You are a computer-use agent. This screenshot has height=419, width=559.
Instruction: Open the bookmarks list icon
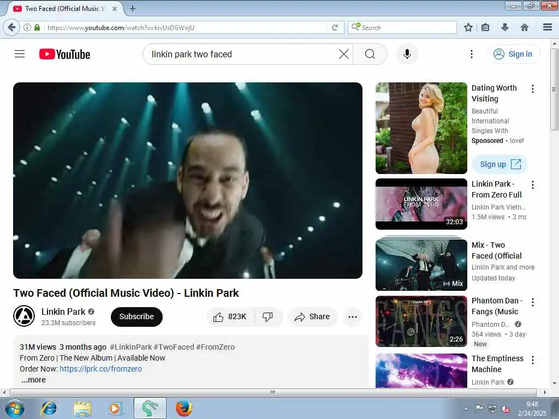[485, 27]
